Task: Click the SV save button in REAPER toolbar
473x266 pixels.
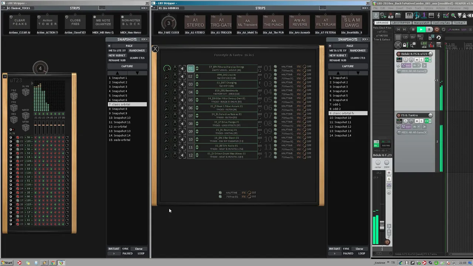Action: pos(413,37)
